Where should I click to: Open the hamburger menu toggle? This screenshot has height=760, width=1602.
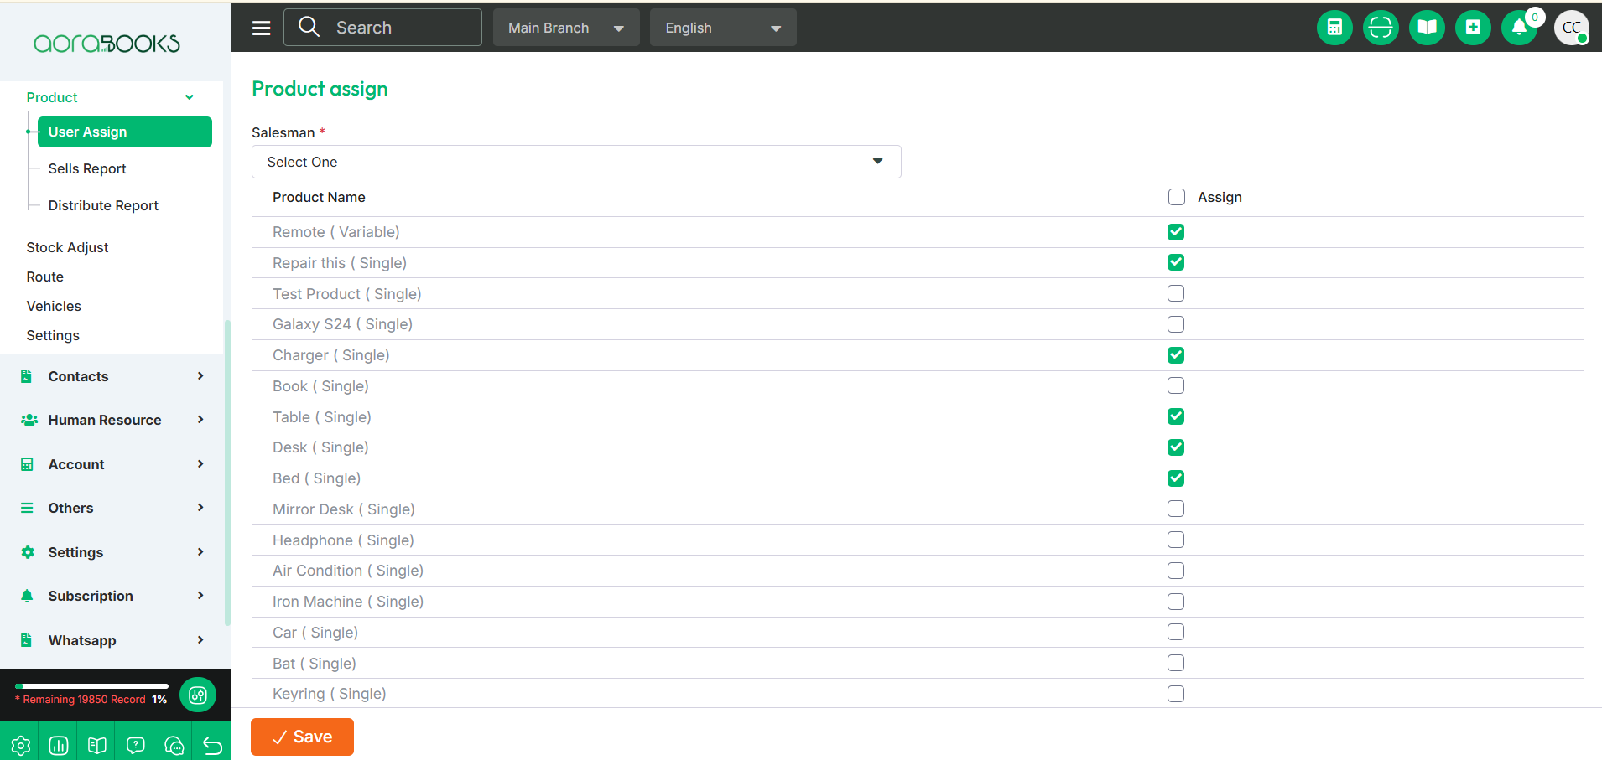click(262, 28)
